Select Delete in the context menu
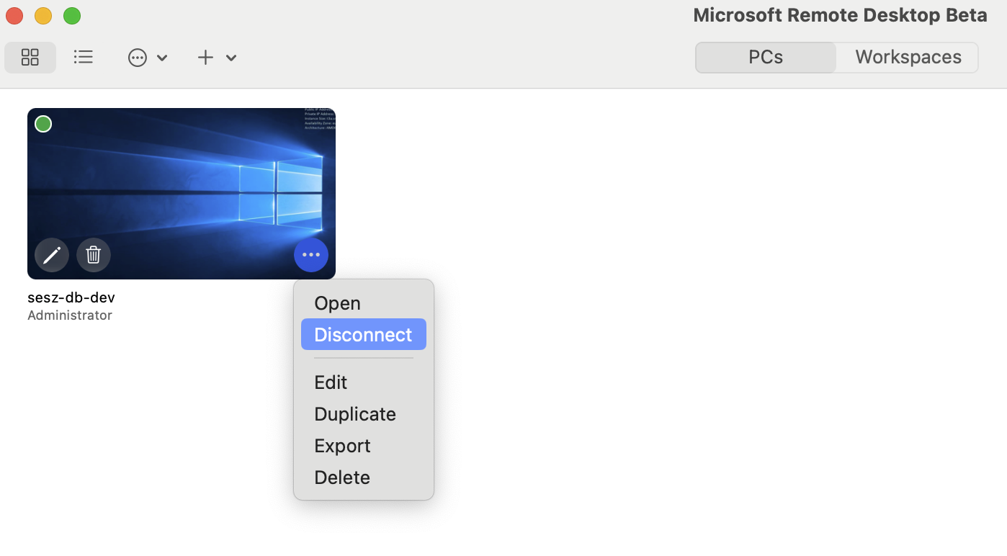This screenshot has height=556, width=1007. click(x=342, y=477)
